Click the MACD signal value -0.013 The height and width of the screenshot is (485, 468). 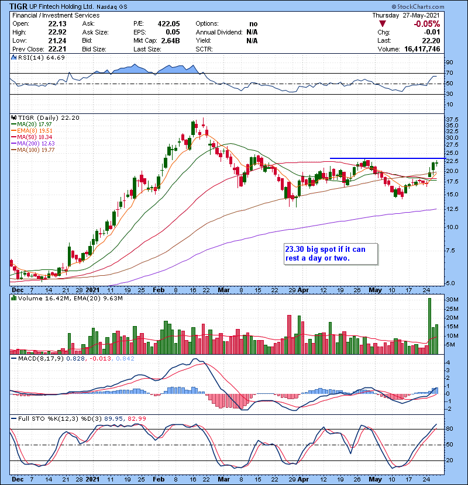coord(101,359)
